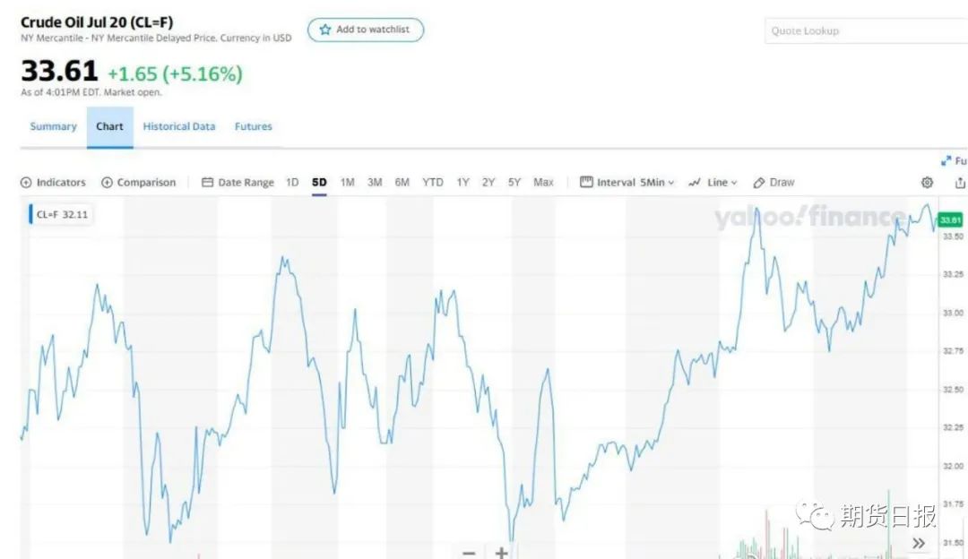Open the Draw pencil tool
The height and width of the screenshot is (559, 968).
774,183
